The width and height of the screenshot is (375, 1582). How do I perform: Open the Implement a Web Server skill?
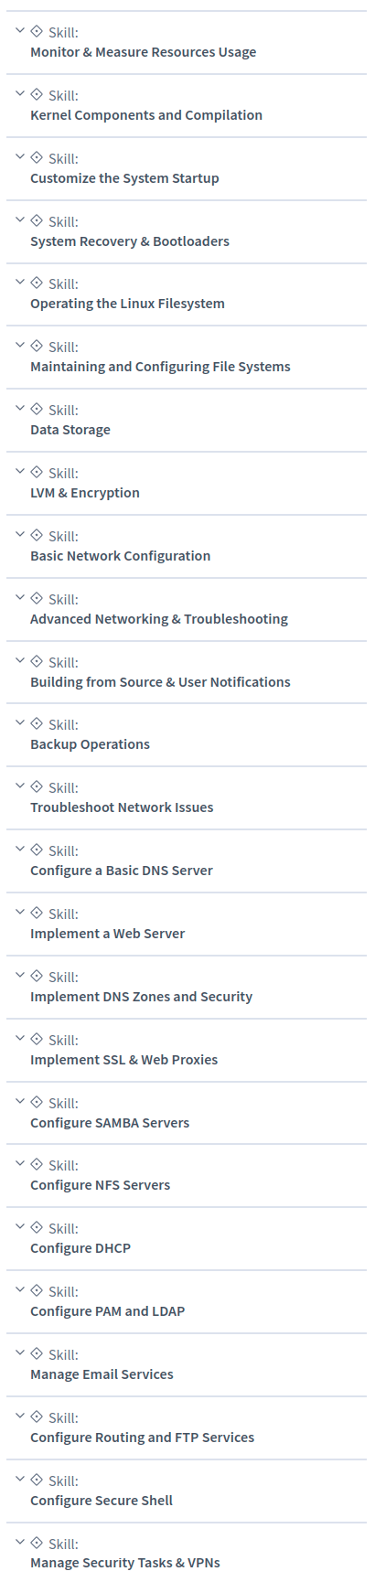(x=108, y=934)
